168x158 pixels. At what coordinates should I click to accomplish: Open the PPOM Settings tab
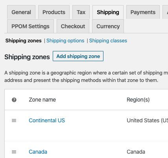pyautogui.click(x=30, y=26)
